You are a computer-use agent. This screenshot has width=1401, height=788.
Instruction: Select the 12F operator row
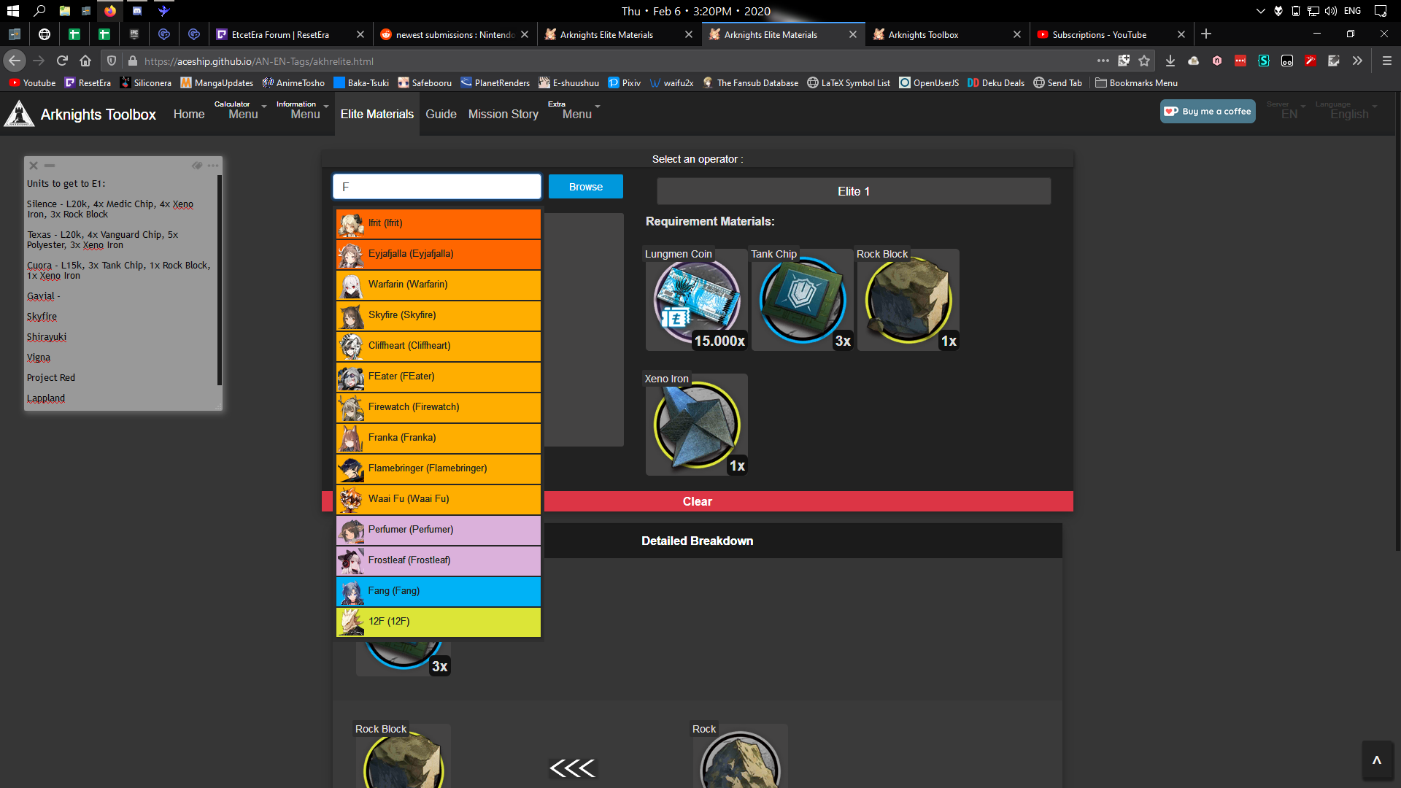click(438, 622)
